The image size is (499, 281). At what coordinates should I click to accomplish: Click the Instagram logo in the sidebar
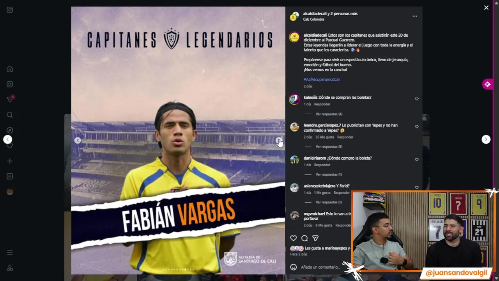[10, 10]
